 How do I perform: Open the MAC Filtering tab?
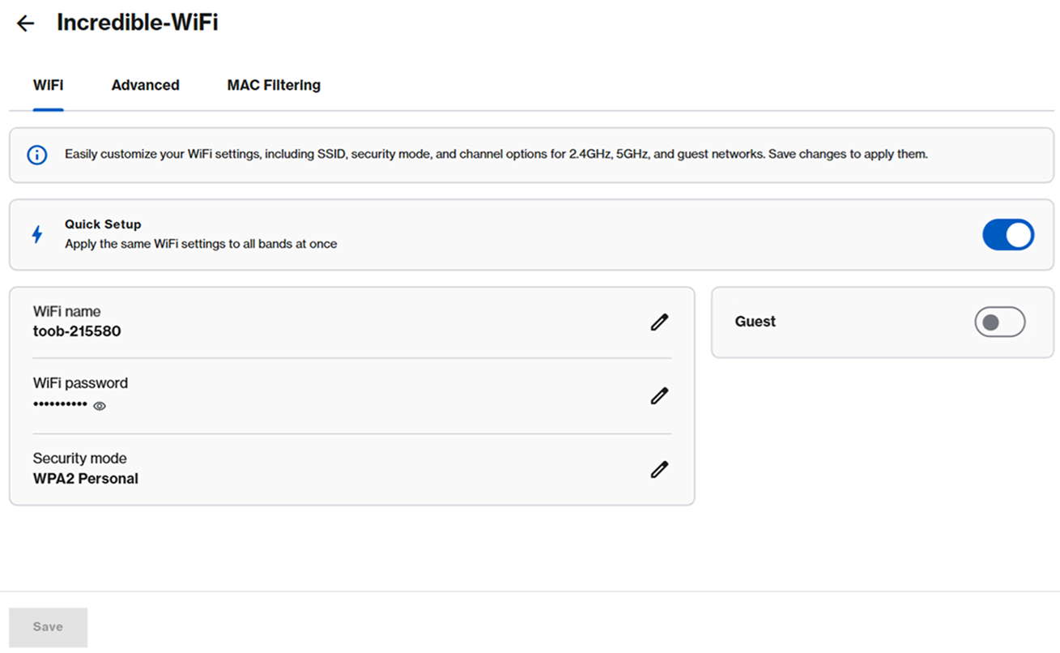tap(273, 84)
